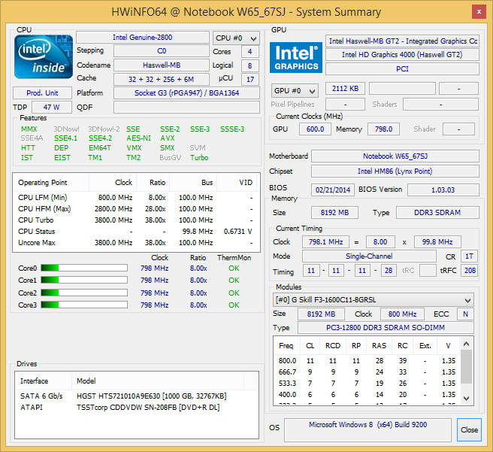Open the CPU #0 selector dropdown
Image resolution: width=493 pixels, height=452 pixels.
[x=236, y=38]
